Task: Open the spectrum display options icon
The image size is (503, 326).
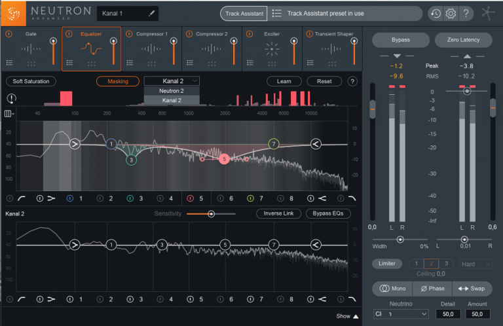Action: click(x=9, y=113)
